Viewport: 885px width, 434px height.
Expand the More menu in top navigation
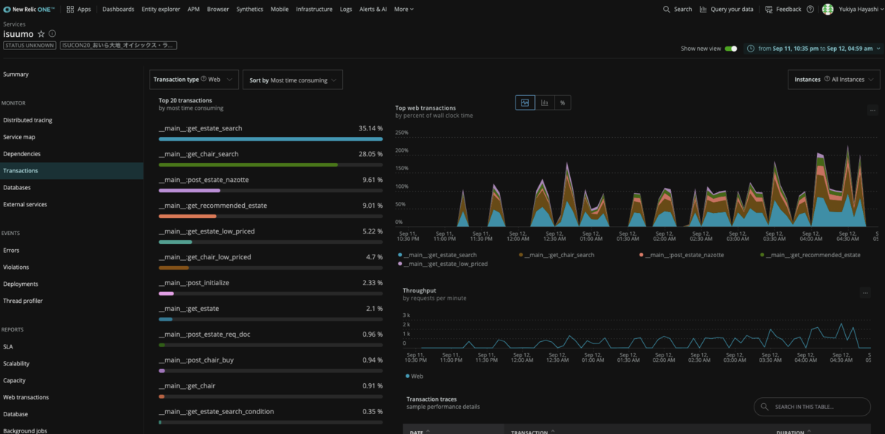tap(403, 9)
